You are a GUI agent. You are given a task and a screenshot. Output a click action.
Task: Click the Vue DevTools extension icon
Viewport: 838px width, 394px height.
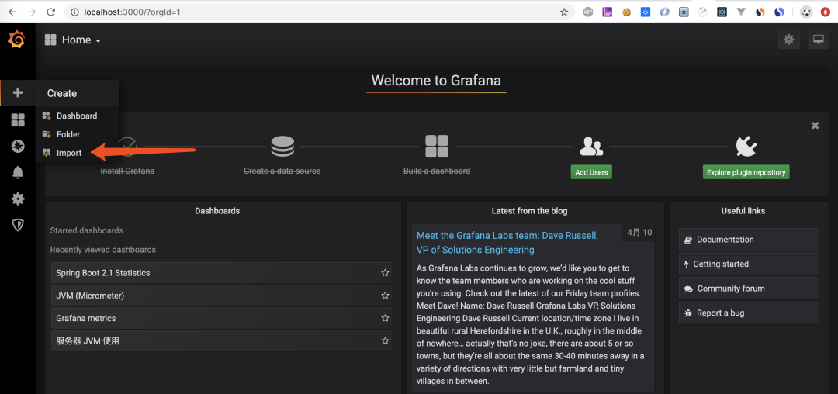[x=741, y=12]
